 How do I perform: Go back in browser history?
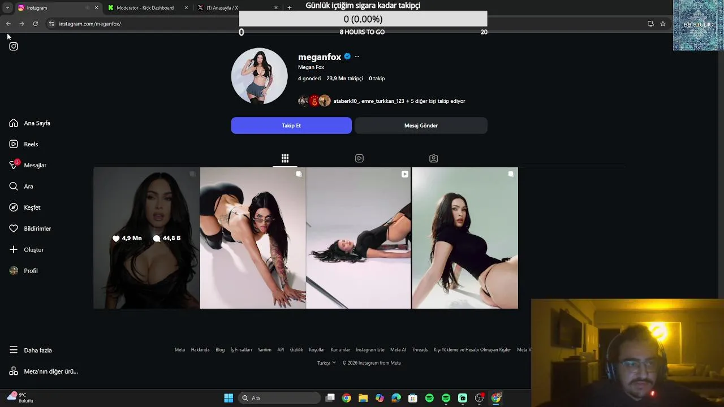(x=8, y=24)
